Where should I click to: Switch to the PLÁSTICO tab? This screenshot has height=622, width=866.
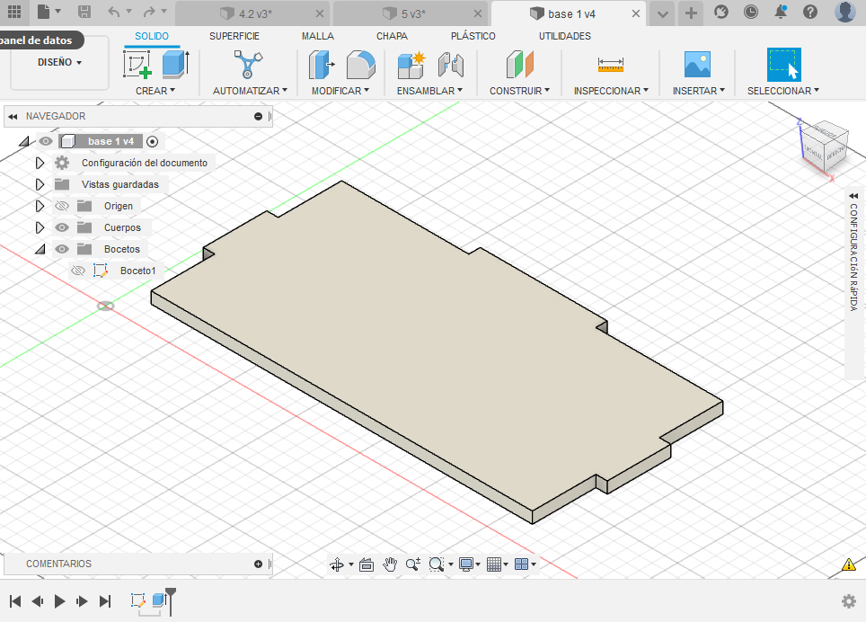[x=473, y=36]
